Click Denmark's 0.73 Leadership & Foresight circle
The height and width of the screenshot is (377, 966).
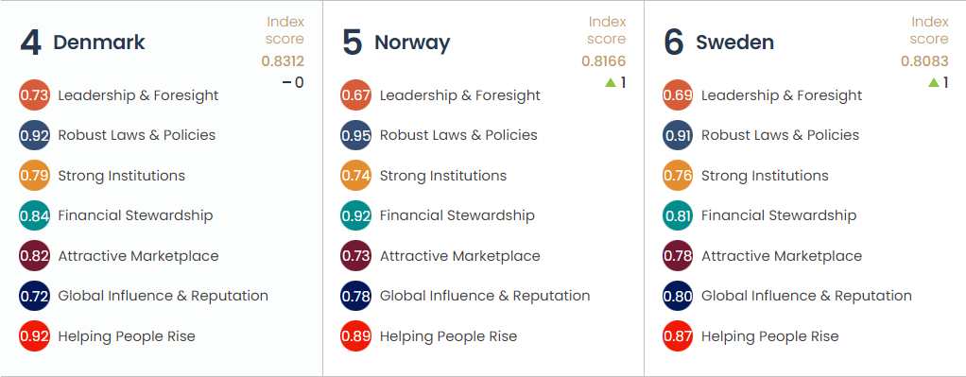(x=34, y=95)
